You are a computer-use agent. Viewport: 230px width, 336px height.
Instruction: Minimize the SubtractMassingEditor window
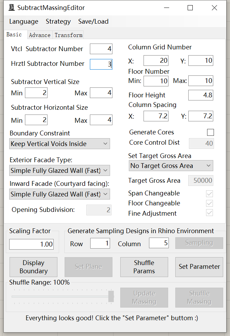166,8
